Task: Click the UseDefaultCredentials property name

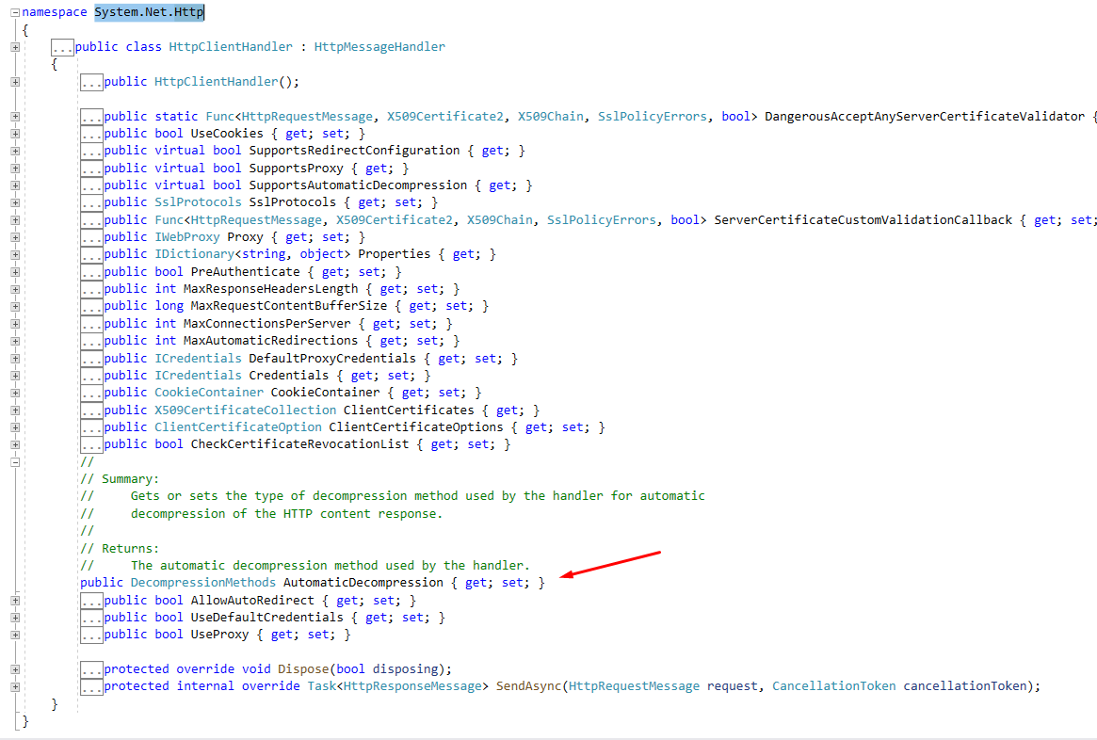Action: (267, 617)
